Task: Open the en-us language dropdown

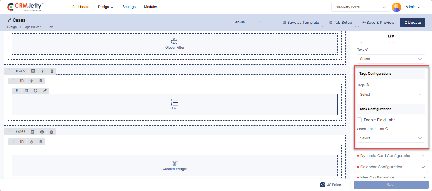Action: tap(250, 22)
